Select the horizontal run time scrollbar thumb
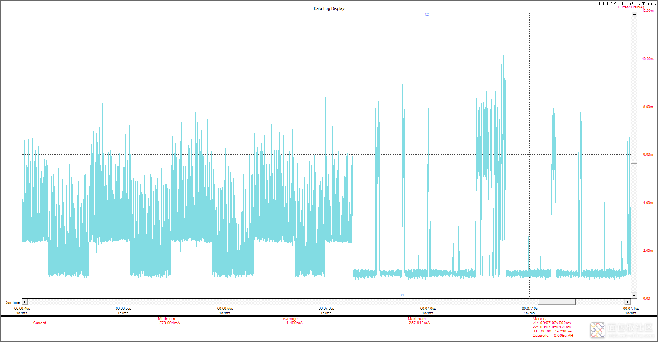The width and height of the screenshot is (658, 342). pyautogui.click(x=557, y=302)
